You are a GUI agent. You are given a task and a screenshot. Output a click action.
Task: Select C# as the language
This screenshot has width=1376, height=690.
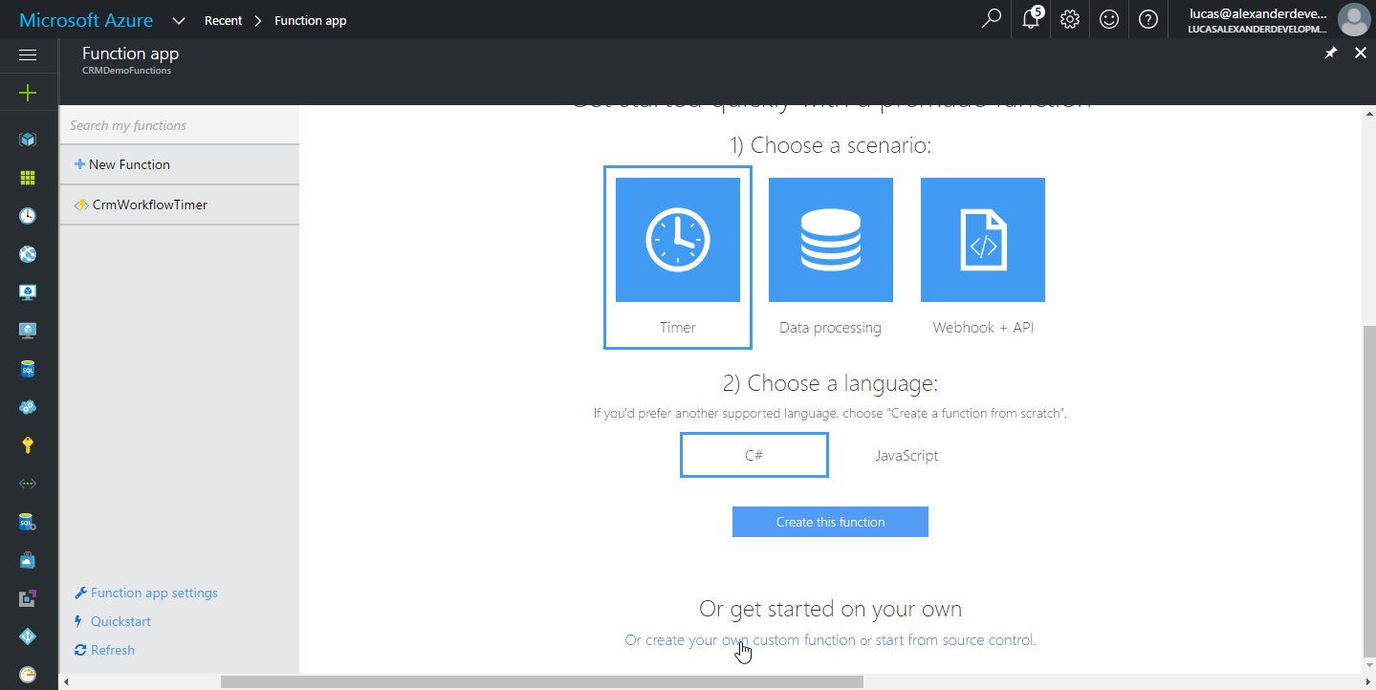pos(754,455)
